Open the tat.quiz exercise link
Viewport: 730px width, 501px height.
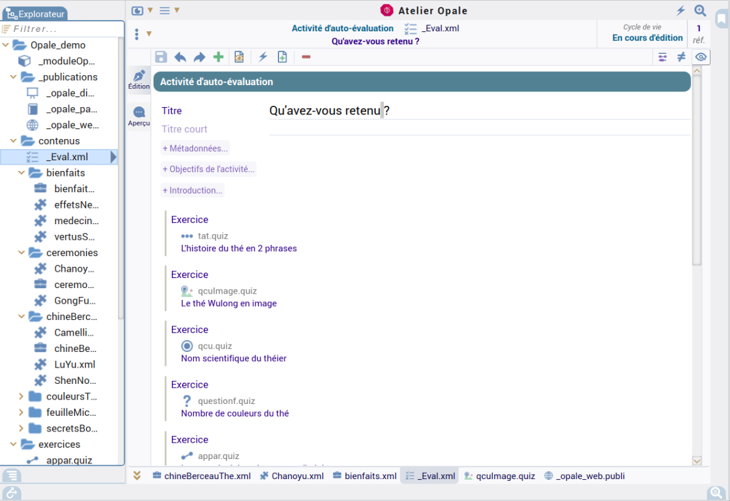click(x=213, y=236)
